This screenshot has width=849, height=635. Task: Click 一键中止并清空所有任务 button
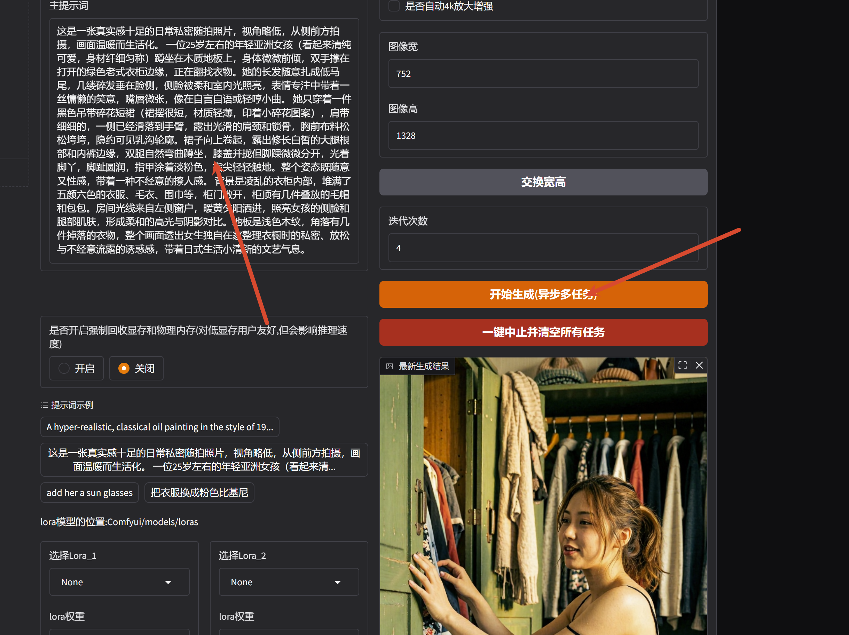coord(543,332)
